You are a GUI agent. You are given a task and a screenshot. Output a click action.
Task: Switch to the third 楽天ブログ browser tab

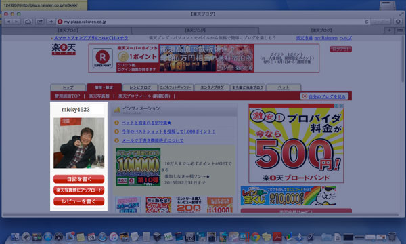[x=321, y=30]
